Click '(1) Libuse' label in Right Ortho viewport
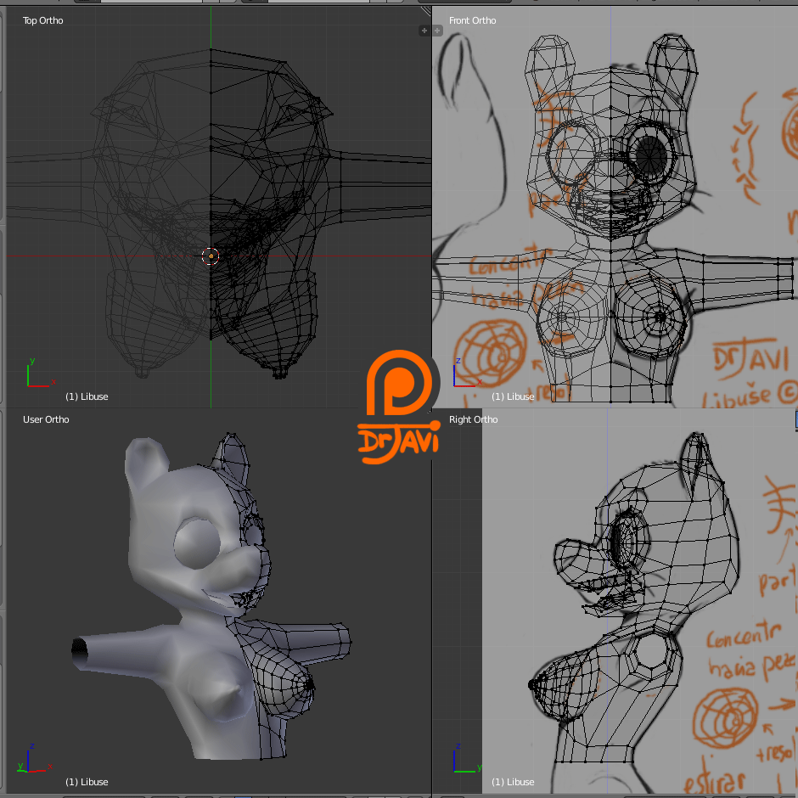 point(513,782)
